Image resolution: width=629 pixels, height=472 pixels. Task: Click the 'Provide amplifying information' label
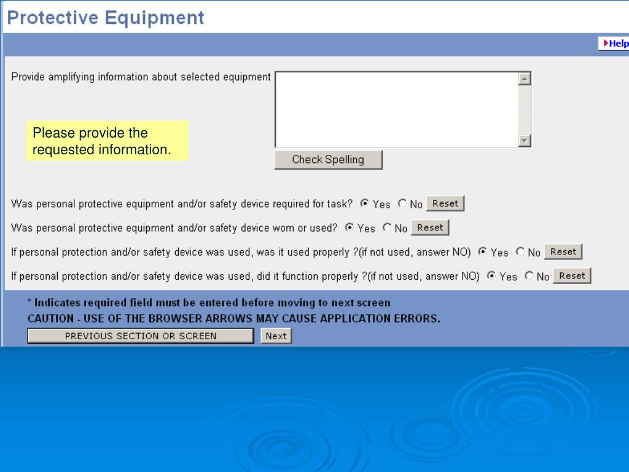tap(141, 77)
